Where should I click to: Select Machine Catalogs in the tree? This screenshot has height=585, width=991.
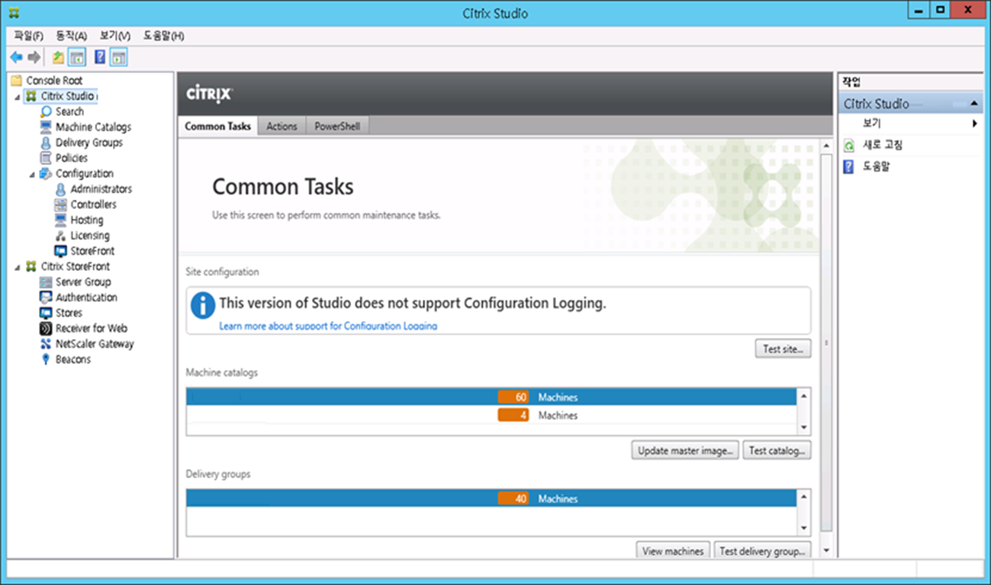(x=93, y=127)
